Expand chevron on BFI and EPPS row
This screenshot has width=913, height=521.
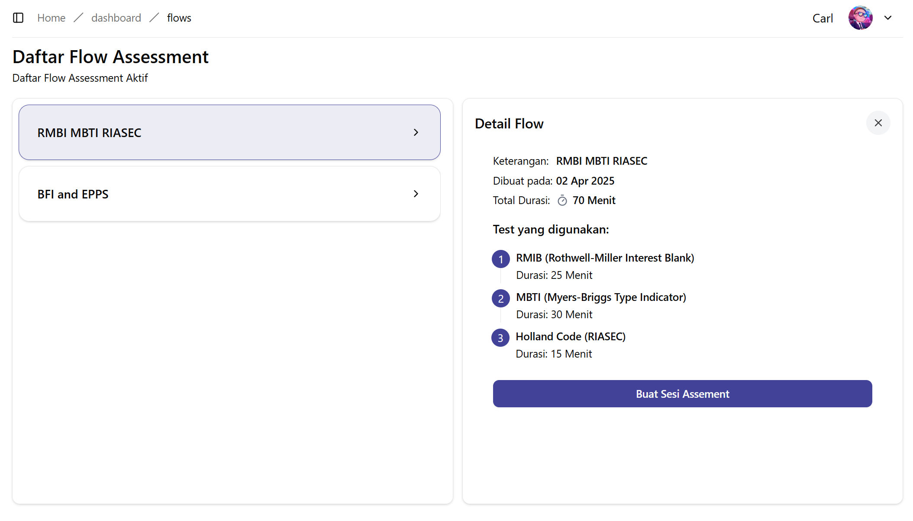[x=416, y=194]
